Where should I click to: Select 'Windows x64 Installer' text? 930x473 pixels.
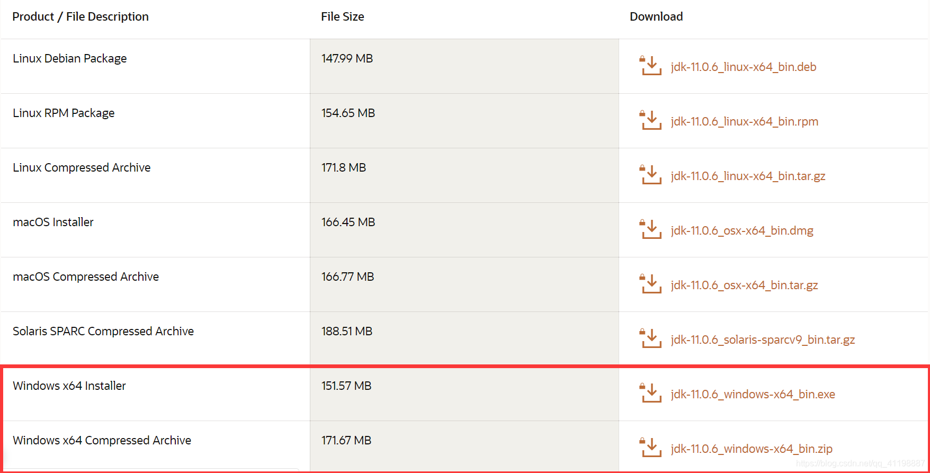click(x=69, y=386)
